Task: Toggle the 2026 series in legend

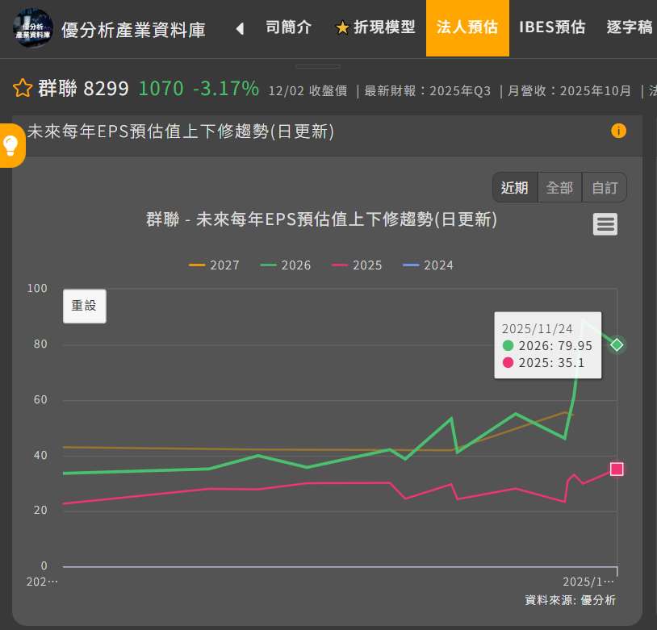Action: pyautogui.click(x=287, y=265)
